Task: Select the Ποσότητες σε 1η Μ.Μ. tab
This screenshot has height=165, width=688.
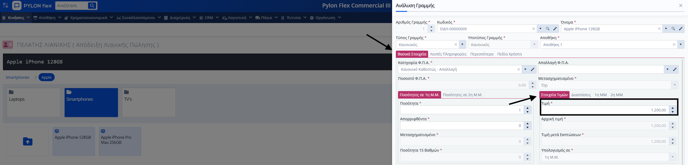Action: click(x=420, y=95)
